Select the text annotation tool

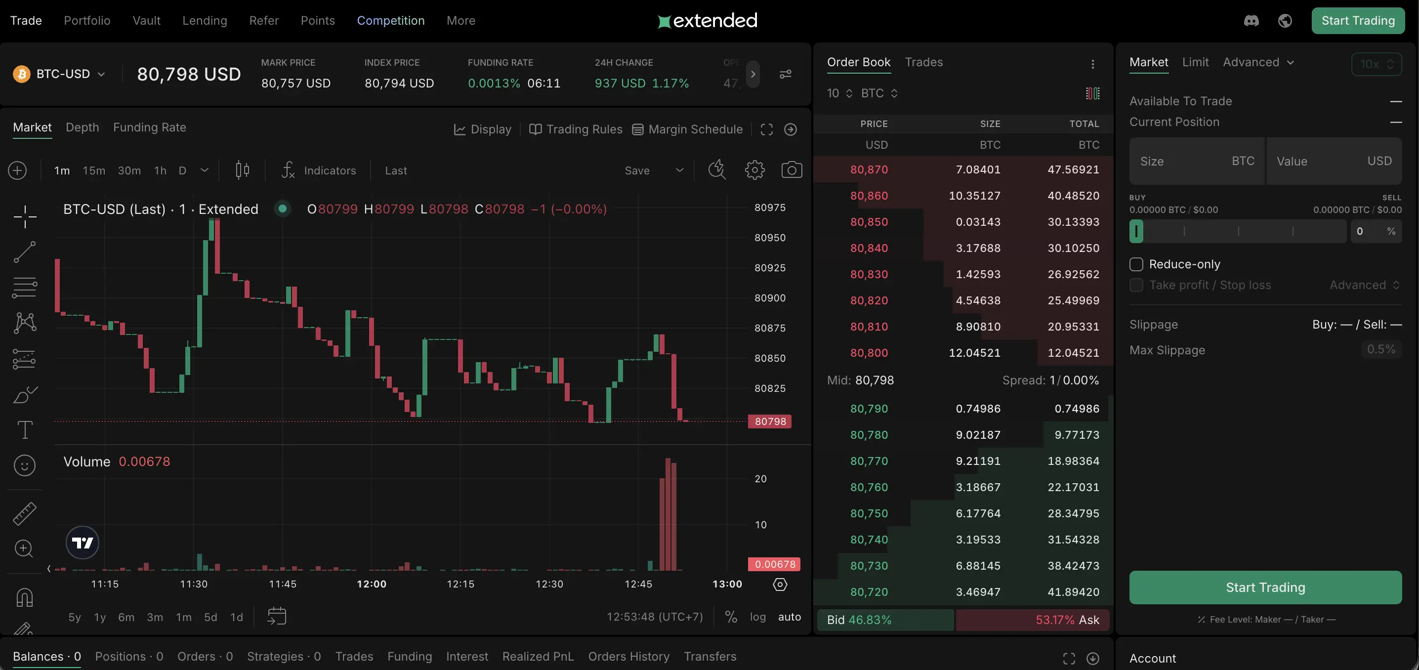(25, 430)
